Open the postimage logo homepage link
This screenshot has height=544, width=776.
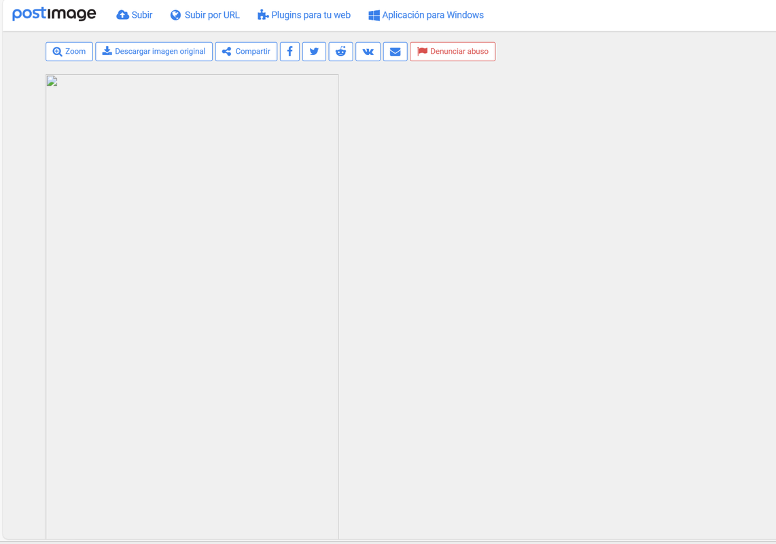click(x=54, y=14)
